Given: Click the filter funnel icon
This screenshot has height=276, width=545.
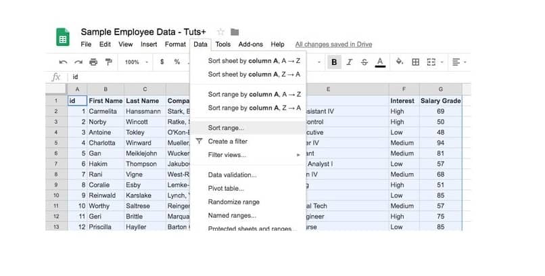Looking at the screenshot, I should click(199, 141).
